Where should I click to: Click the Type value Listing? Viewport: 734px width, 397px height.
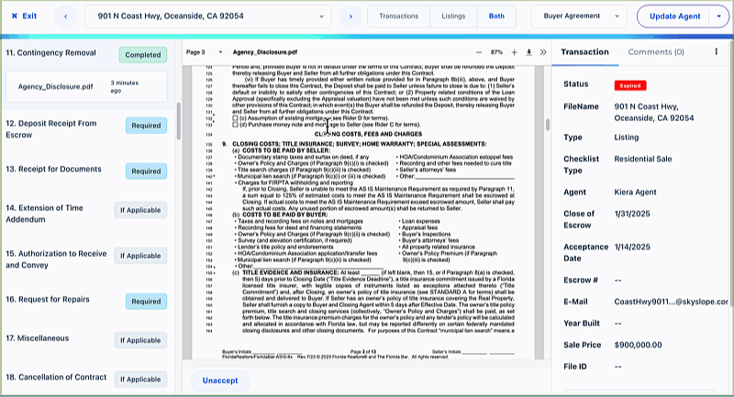[627, 138]
